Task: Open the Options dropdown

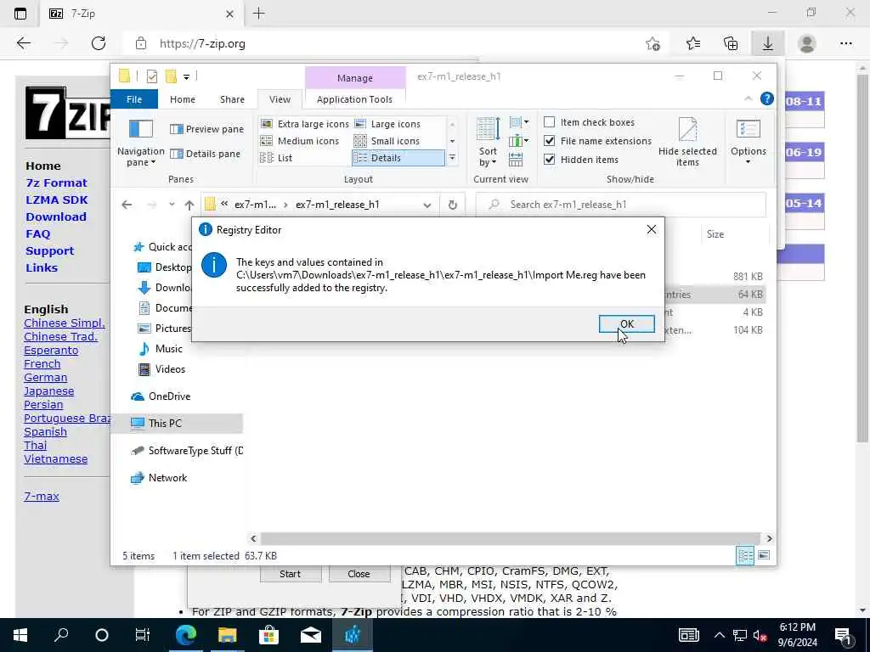Action: click(x=748, y=142)
